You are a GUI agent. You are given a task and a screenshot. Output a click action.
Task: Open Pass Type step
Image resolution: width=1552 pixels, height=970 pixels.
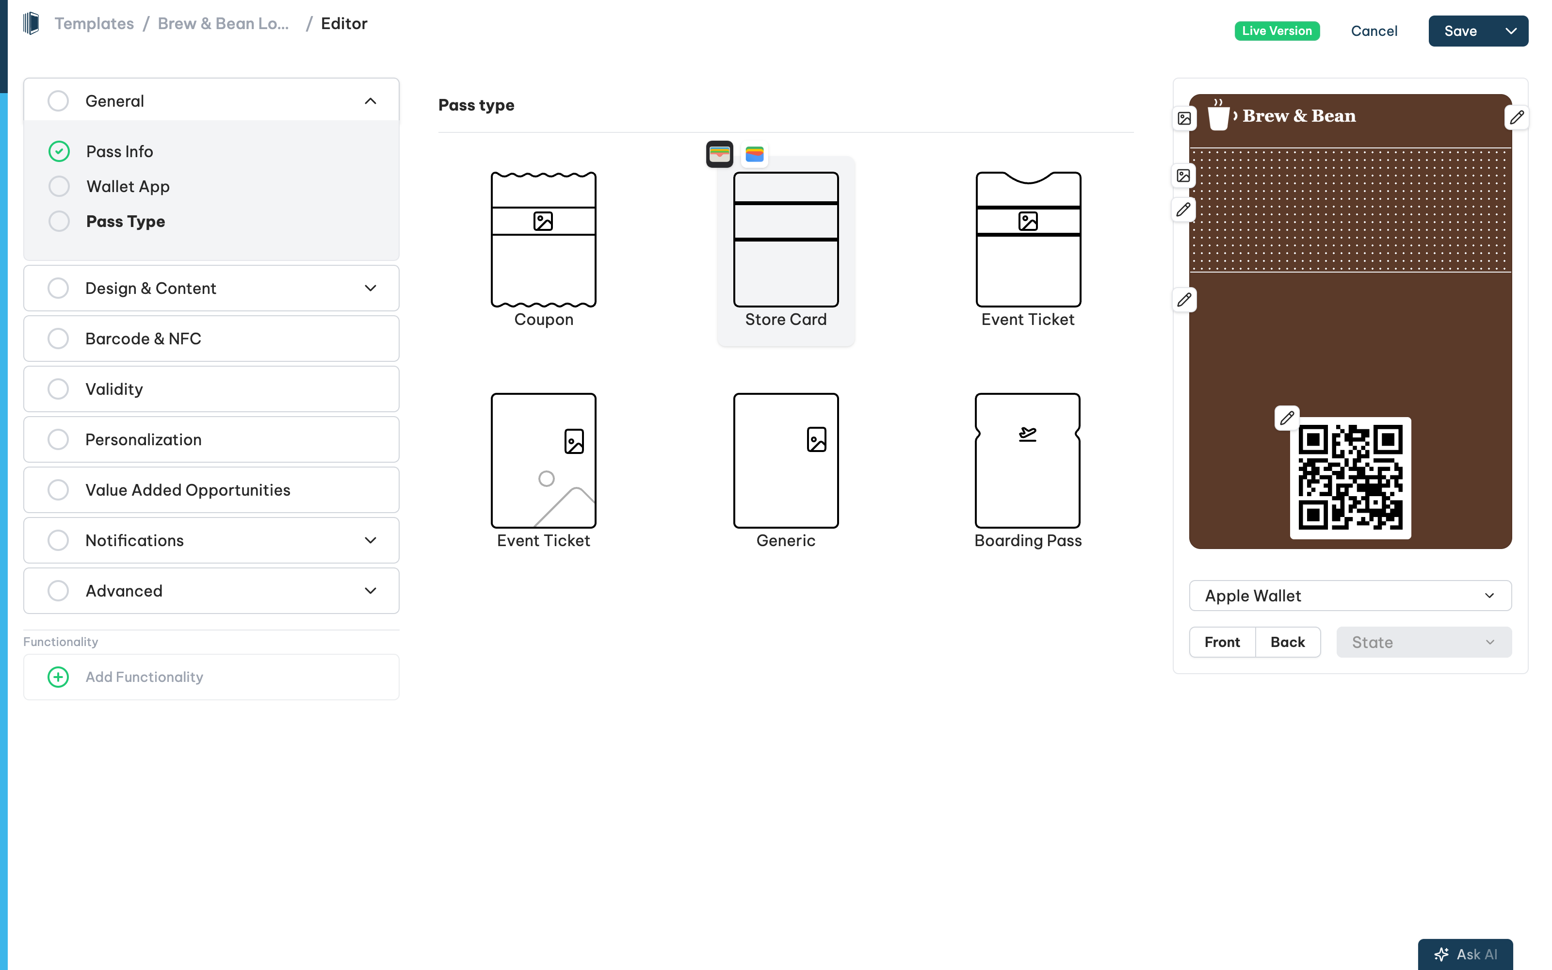(x=125, y=221)
